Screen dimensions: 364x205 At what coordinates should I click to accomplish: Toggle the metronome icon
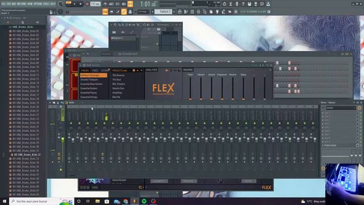click(x=105, y=4)
